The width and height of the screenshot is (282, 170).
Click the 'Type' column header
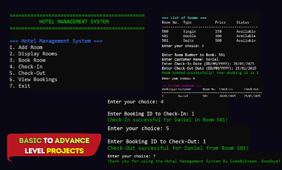[187, 23]
